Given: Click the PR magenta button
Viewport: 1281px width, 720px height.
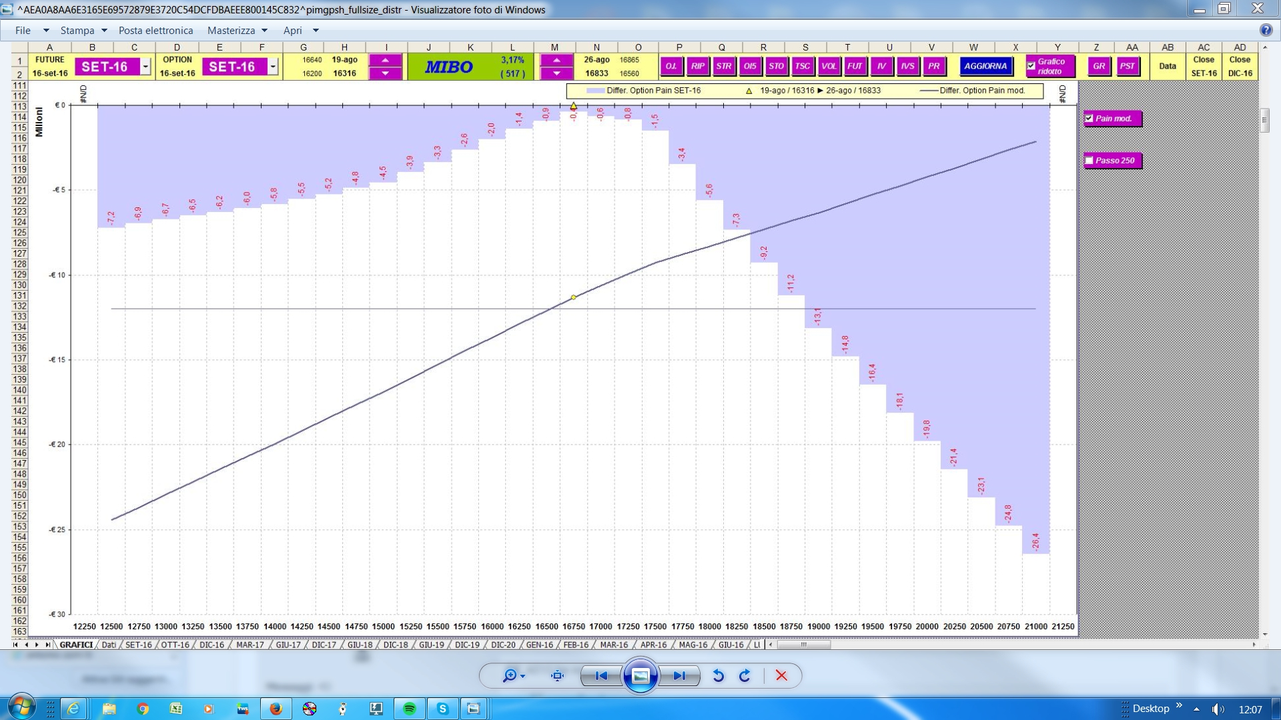Looking at the screenshot, I should pyautogui.click(x=933, y=66).
